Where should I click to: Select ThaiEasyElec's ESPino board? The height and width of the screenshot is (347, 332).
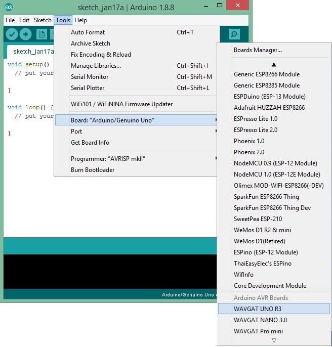click(x=274, y=264)
